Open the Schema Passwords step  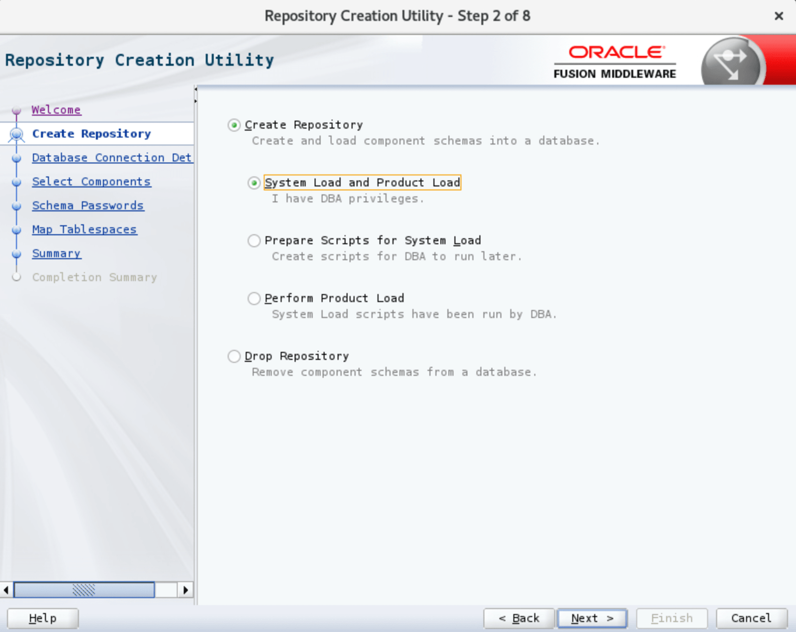click(88, 206)
